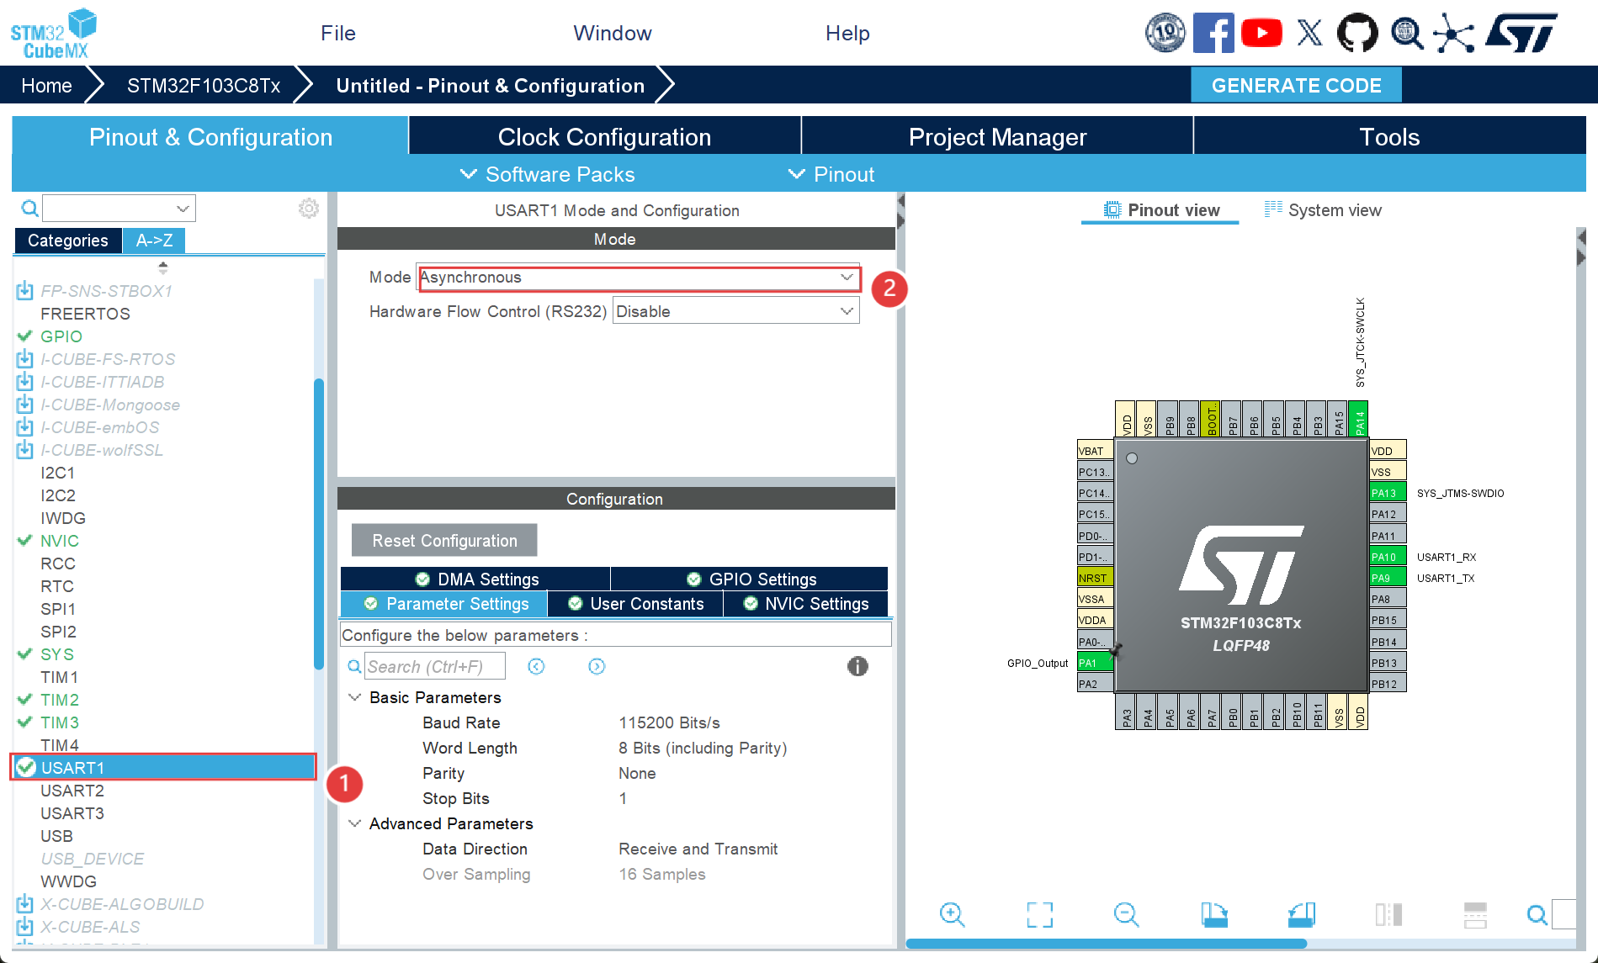The image size is (1598, 963).
Task: Open the X (Twitter) icon link
Action: 1309,33
